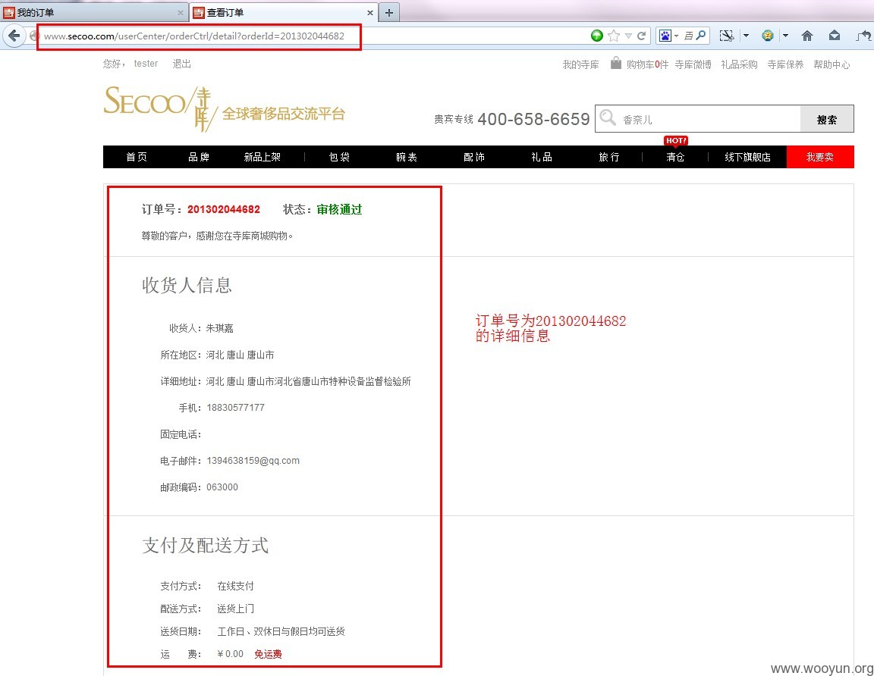Switch to the 我的订单 tab
Viewport: 874px width, 676px height.
(x=93, y=12)
